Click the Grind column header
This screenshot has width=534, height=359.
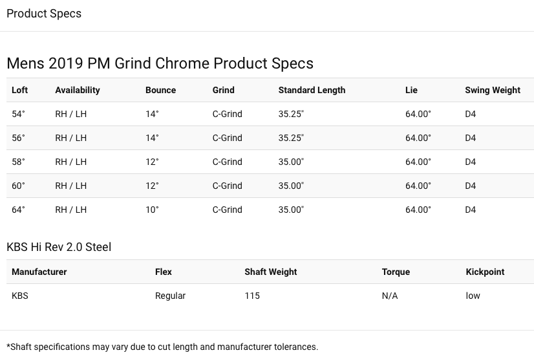[x=224, y=90]
